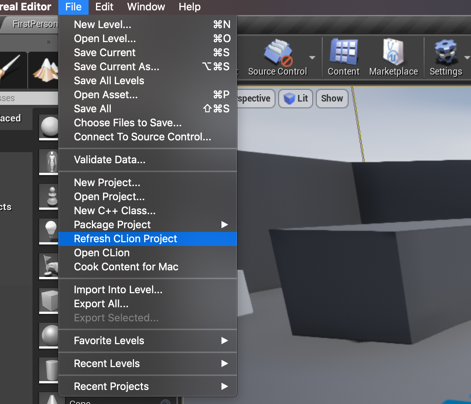Choose Open Level... menu entry
471x404 pixels.
pos(148,38)
